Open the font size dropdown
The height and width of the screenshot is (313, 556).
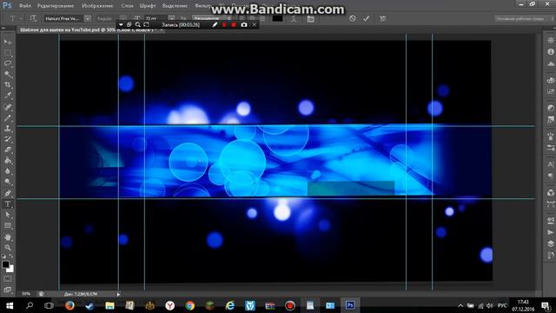171,18
